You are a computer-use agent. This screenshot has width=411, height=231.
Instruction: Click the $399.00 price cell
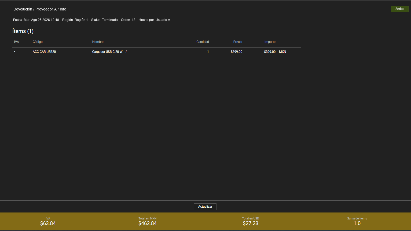236,52
